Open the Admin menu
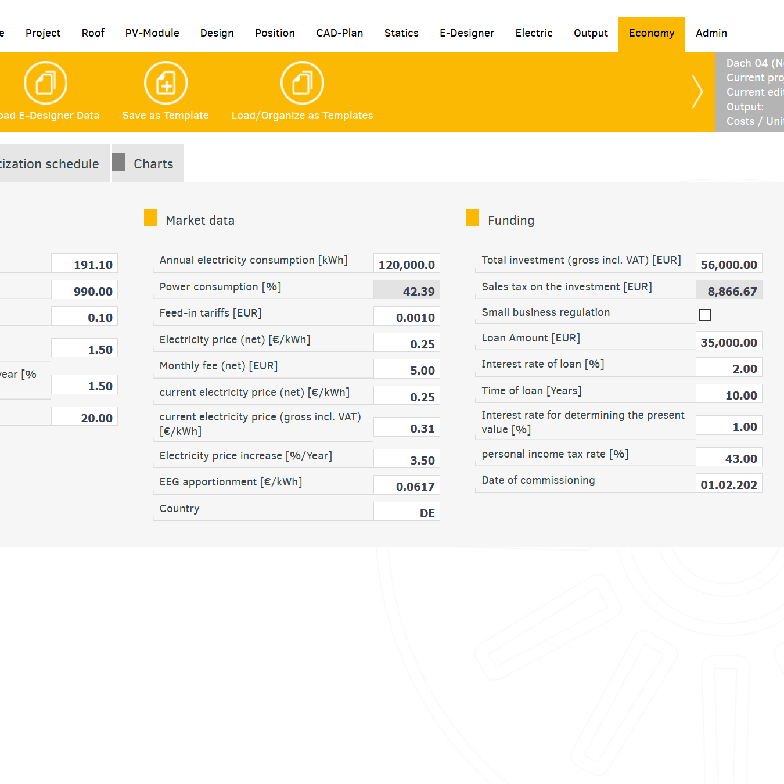 click(x=711, y=33)
